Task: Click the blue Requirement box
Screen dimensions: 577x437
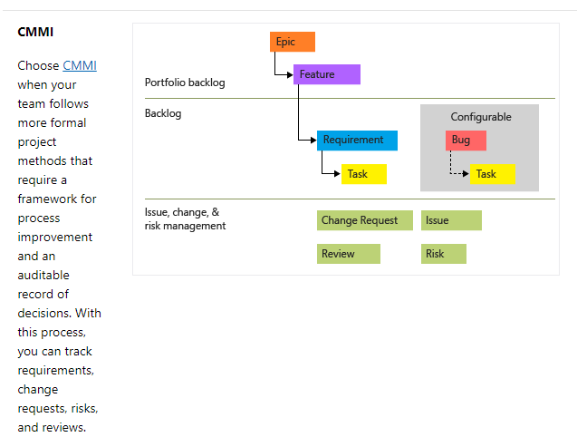Action: tap(357, 141)
